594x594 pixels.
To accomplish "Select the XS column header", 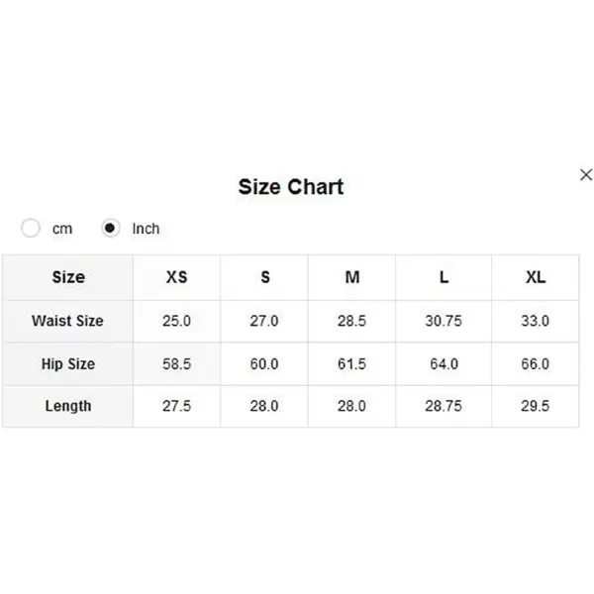I will coord(176,277).
